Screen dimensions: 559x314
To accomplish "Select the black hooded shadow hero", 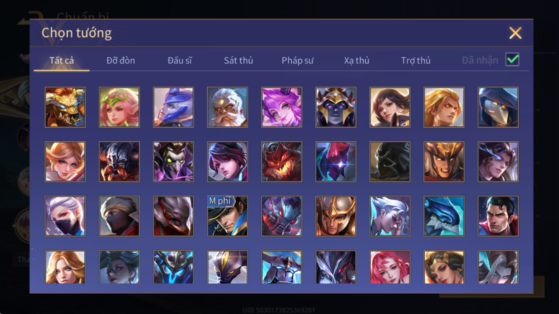I will 390,162.
